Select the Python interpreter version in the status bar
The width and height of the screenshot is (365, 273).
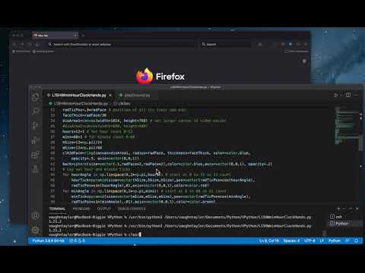48,240
